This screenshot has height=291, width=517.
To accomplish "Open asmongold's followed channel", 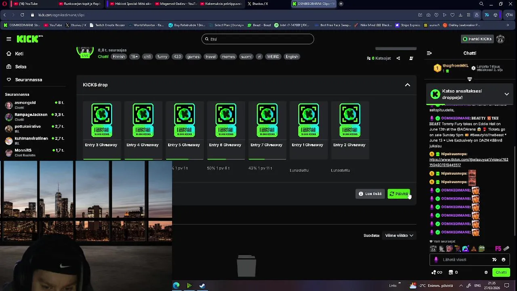I will click(34, 105).
